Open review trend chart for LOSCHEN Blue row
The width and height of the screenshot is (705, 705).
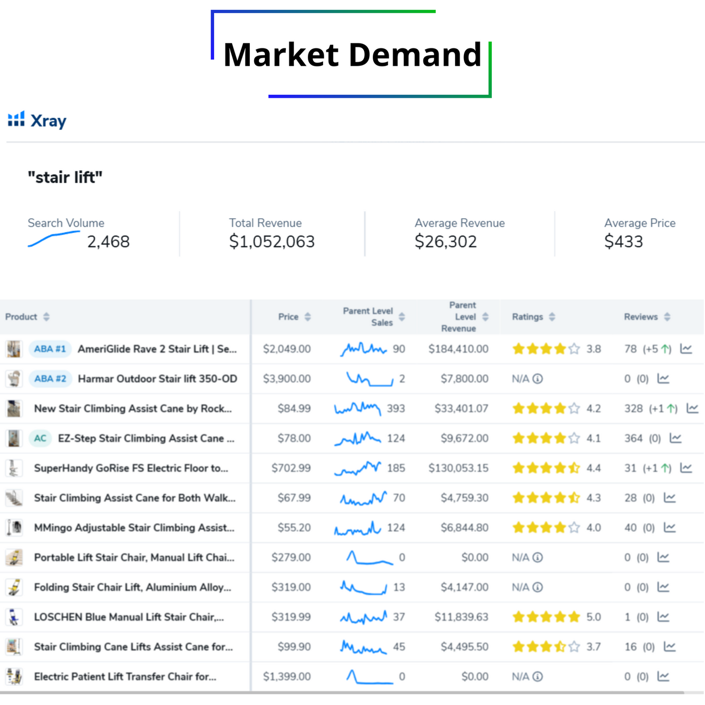point(663,617)
